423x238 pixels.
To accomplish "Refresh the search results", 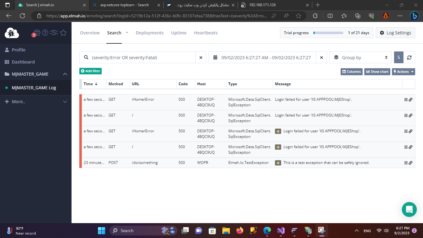I will click(409, 58).
